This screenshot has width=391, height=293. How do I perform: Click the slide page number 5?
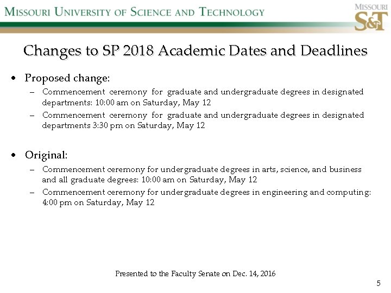[x=379, y=283]
